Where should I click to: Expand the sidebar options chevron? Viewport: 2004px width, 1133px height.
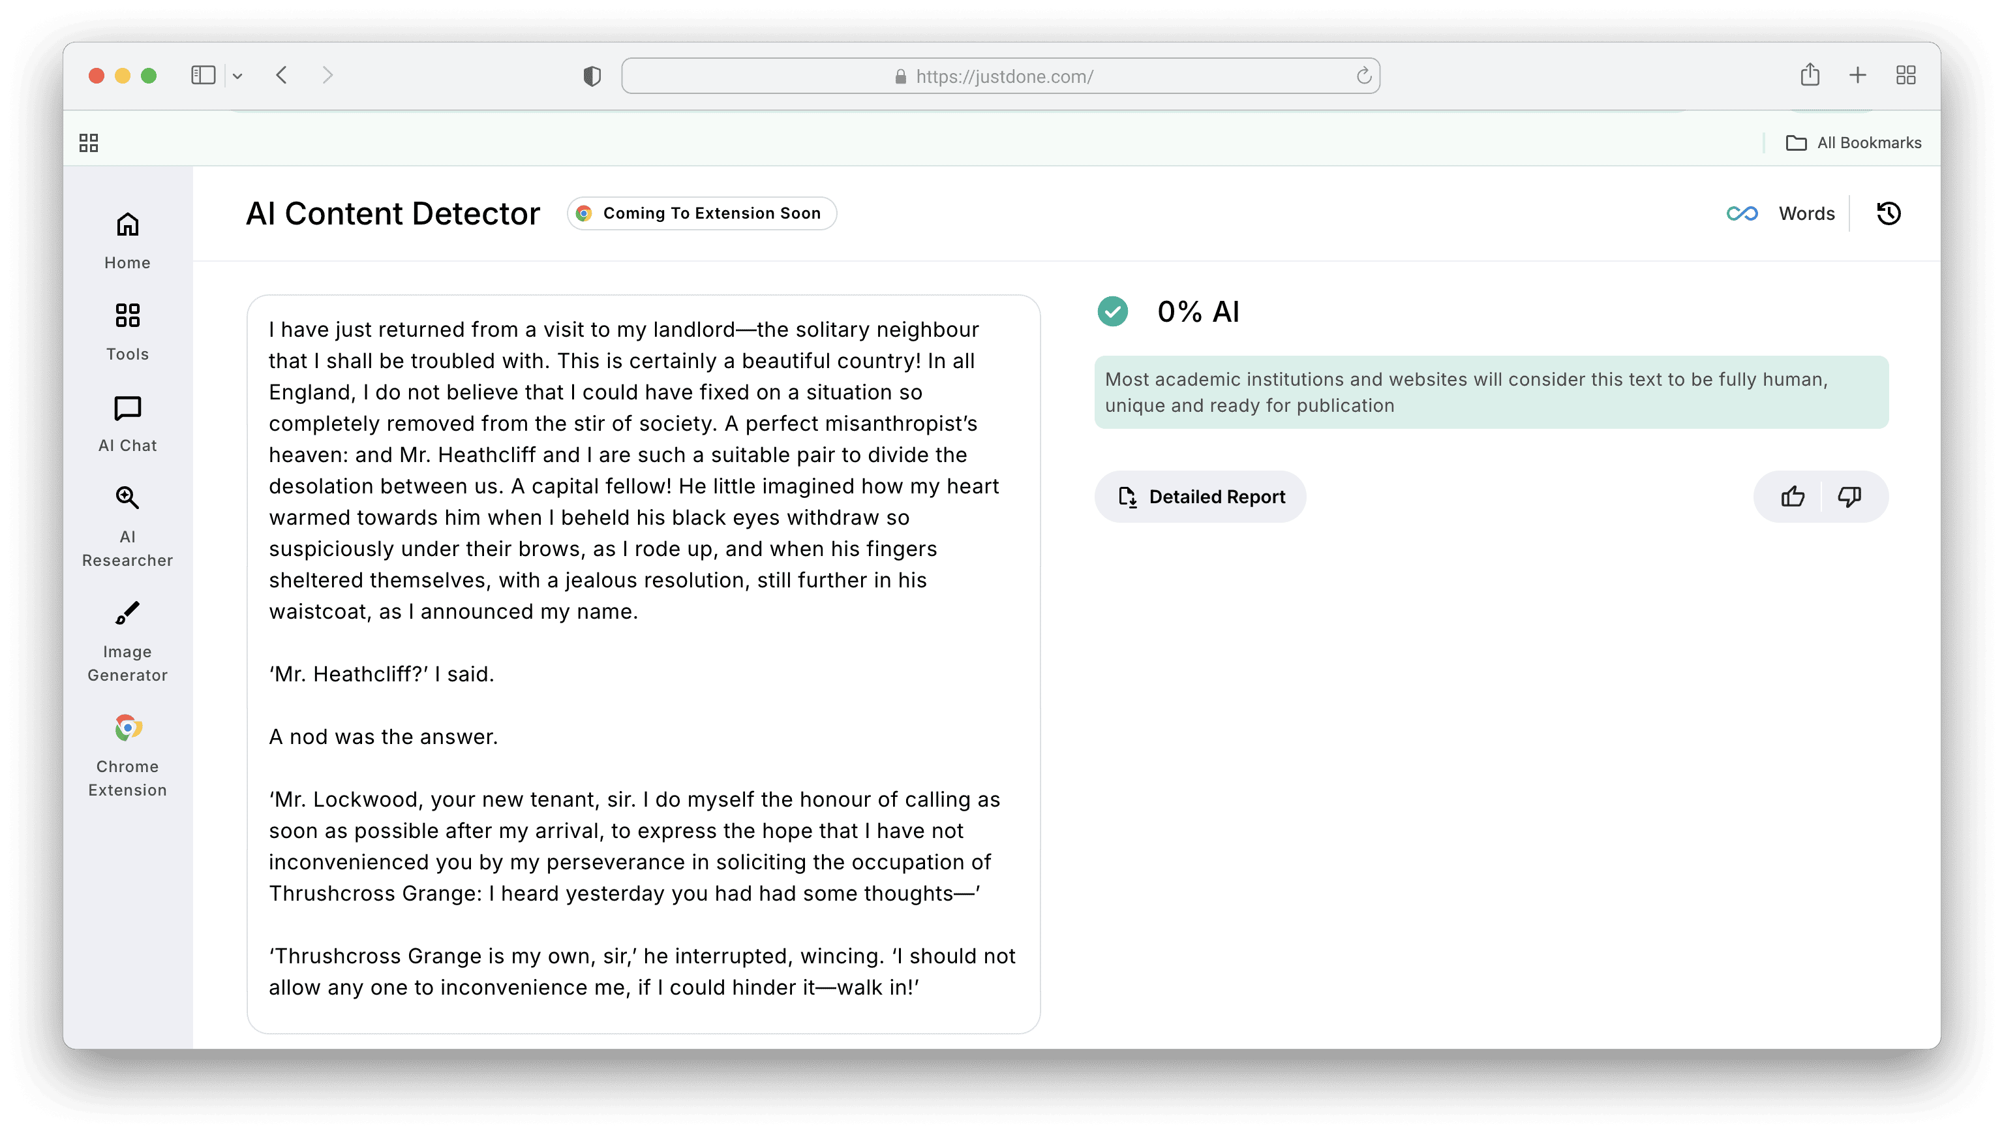click(x=237, y=76)
